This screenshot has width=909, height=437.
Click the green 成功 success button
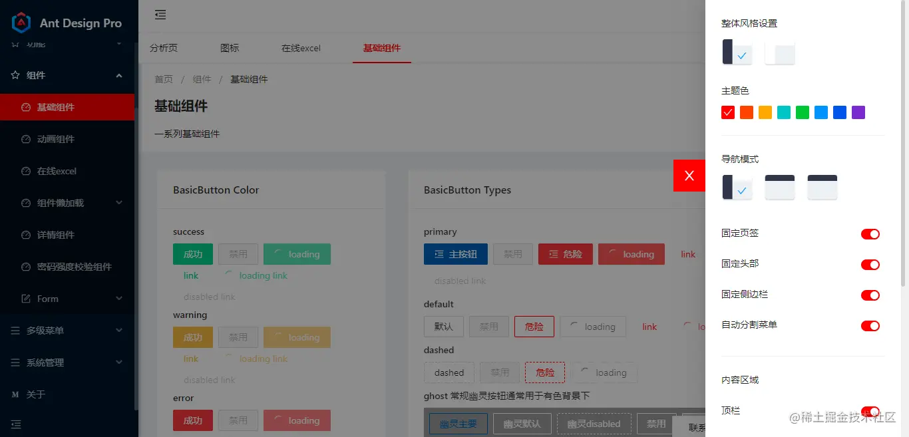(x=193, y=254)
